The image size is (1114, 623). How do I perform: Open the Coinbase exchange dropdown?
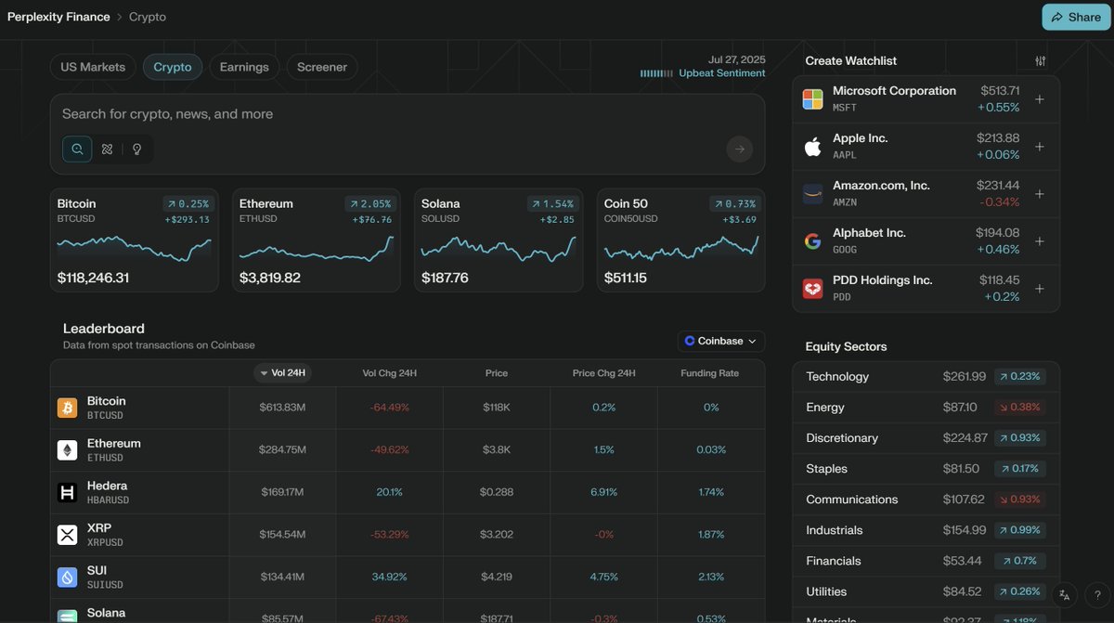click(721, 341)
